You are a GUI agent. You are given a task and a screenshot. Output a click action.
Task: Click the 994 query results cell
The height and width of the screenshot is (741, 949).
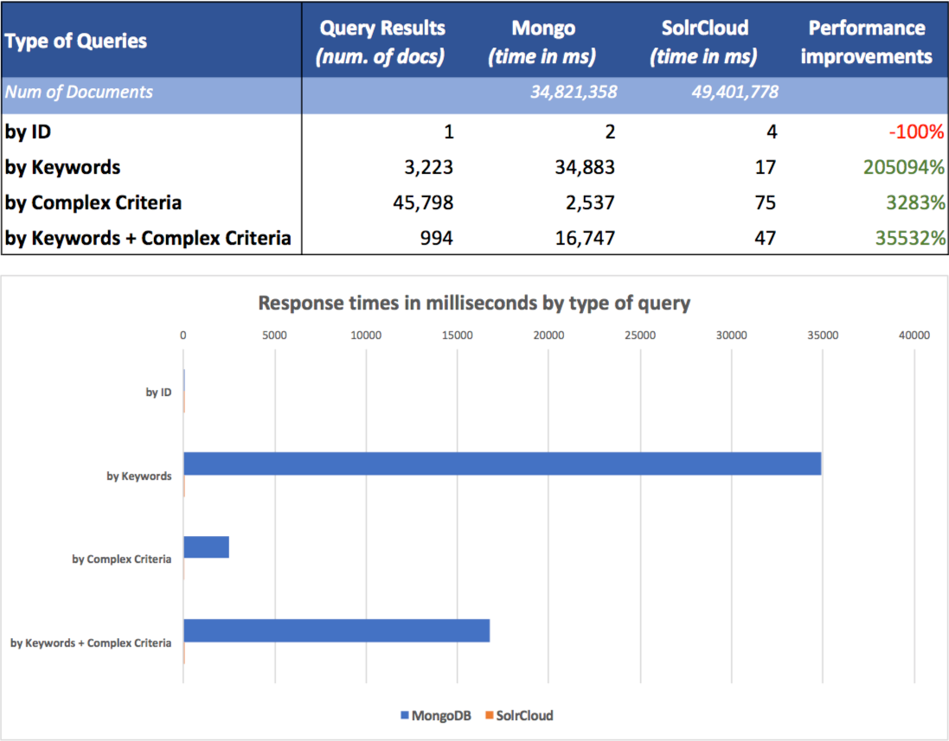(436, 239)
